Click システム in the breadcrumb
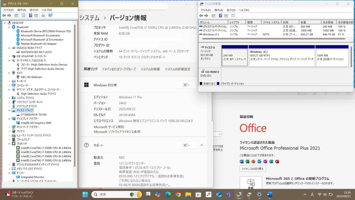The height and width of the screenshot is (200, 355). (x=89, y=18)
